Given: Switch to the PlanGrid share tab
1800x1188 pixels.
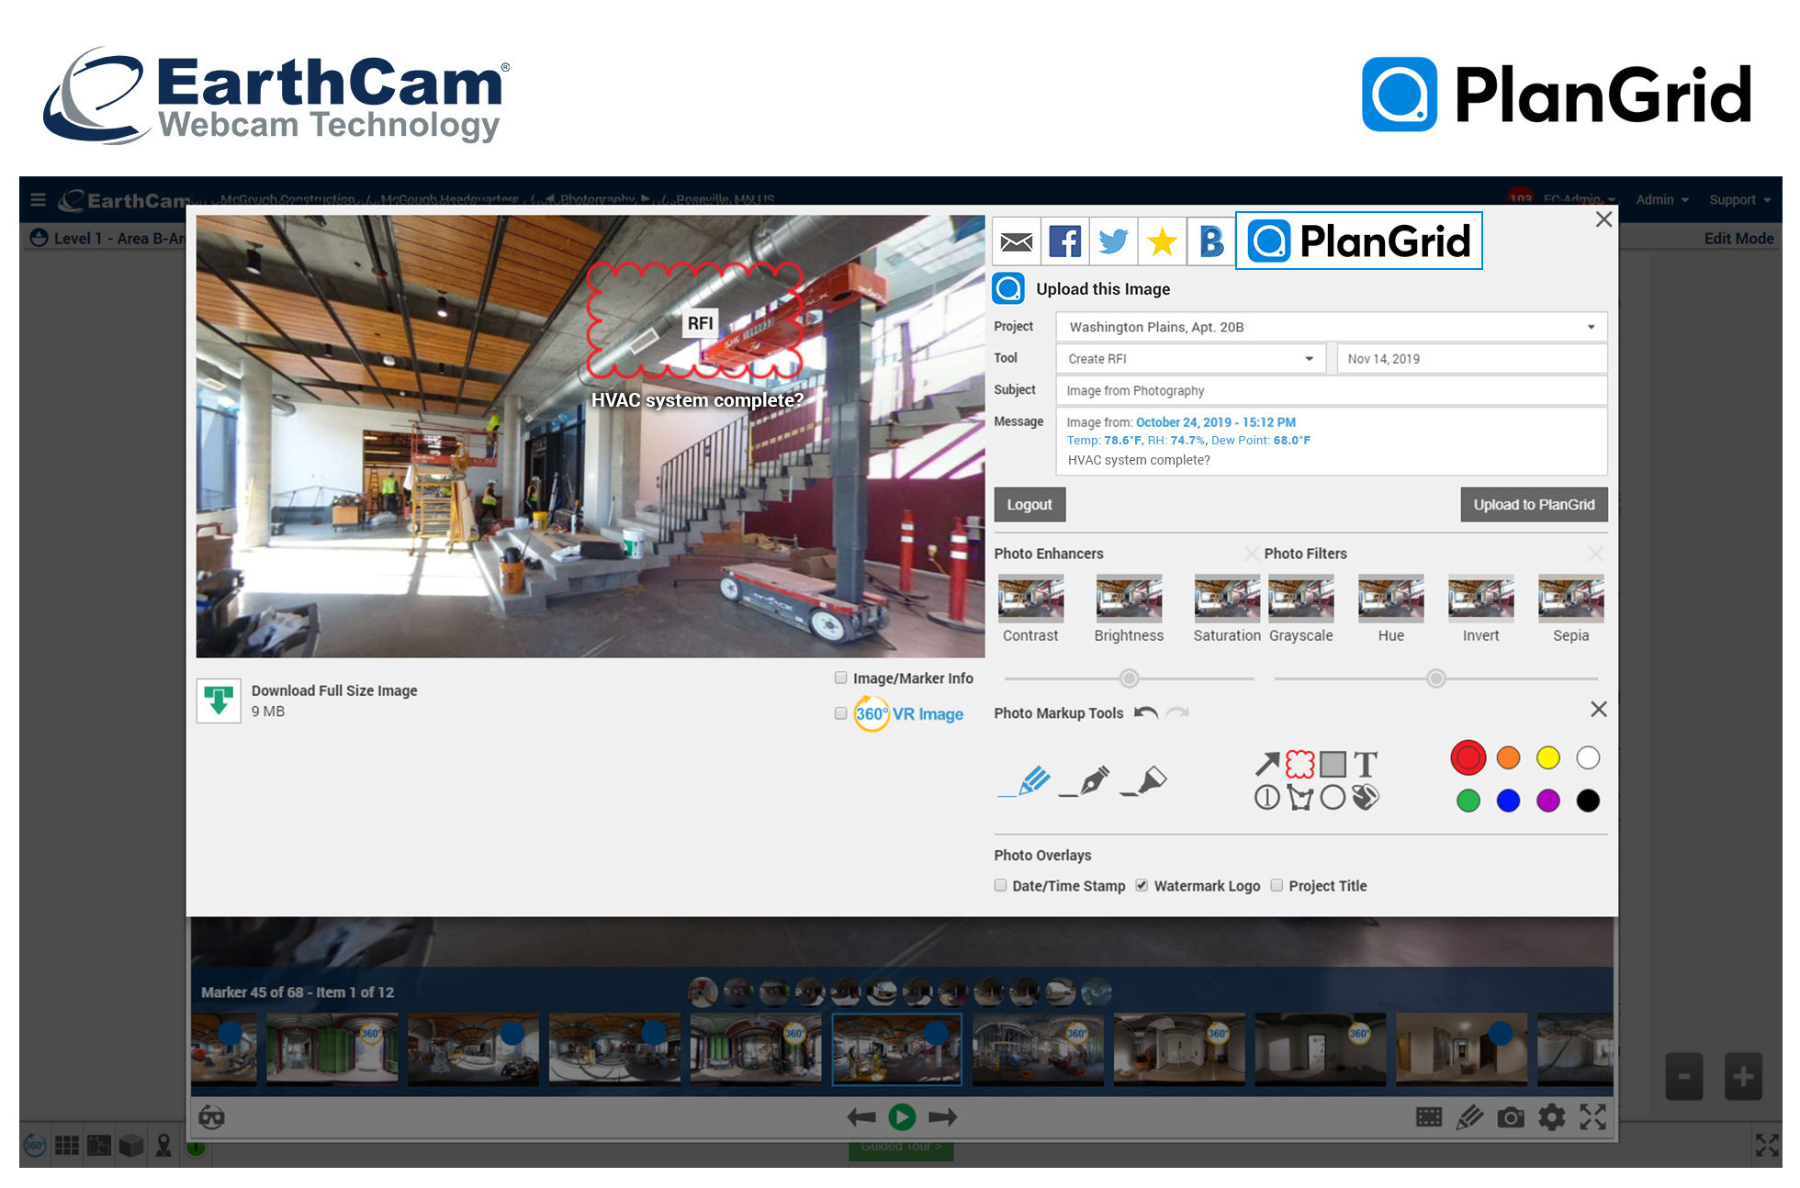Looking at the screenshot, I should (1359, 241).
